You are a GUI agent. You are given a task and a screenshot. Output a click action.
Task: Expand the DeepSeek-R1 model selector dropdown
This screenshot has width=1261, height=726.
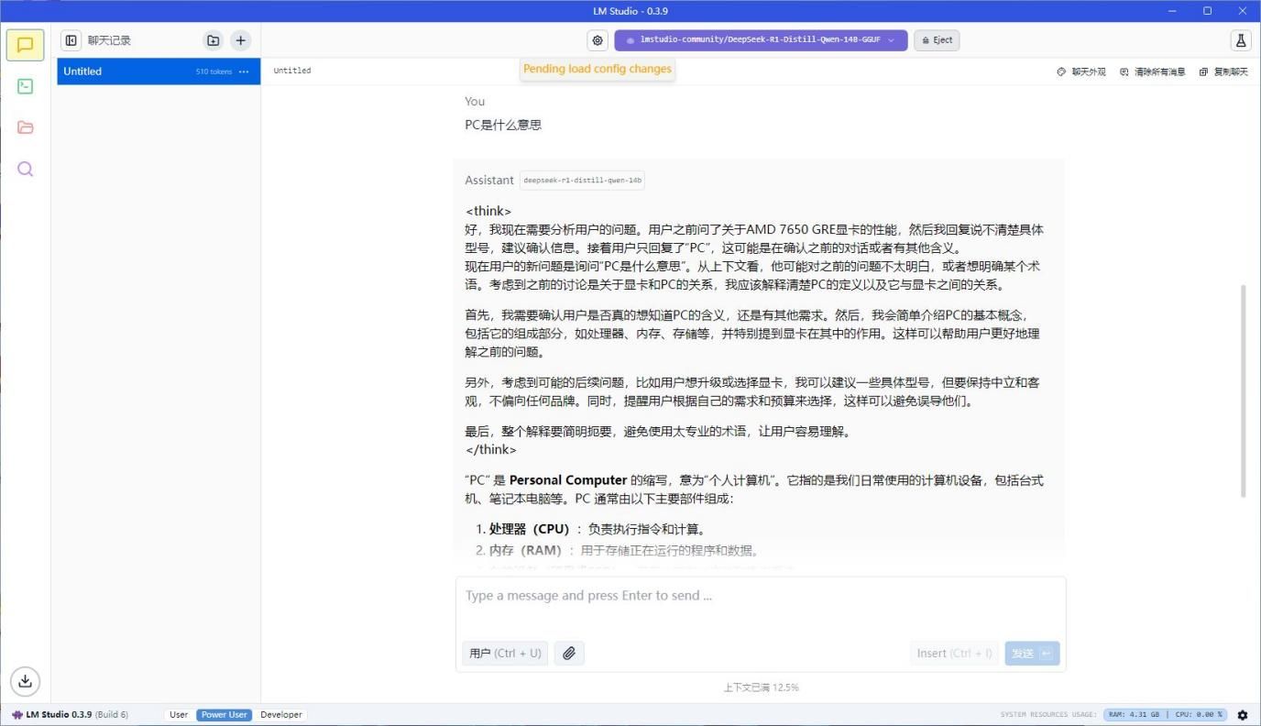[x=761, y=40]
